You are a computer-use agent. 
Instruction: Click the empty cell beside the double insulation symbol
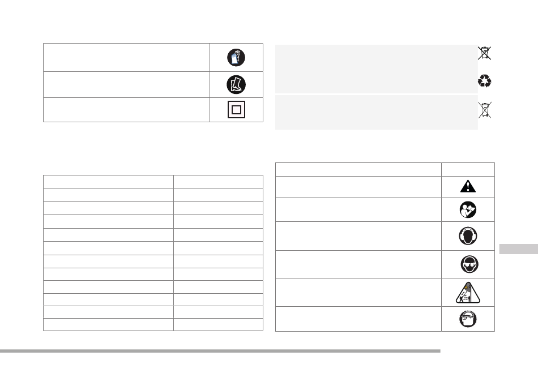127,110
